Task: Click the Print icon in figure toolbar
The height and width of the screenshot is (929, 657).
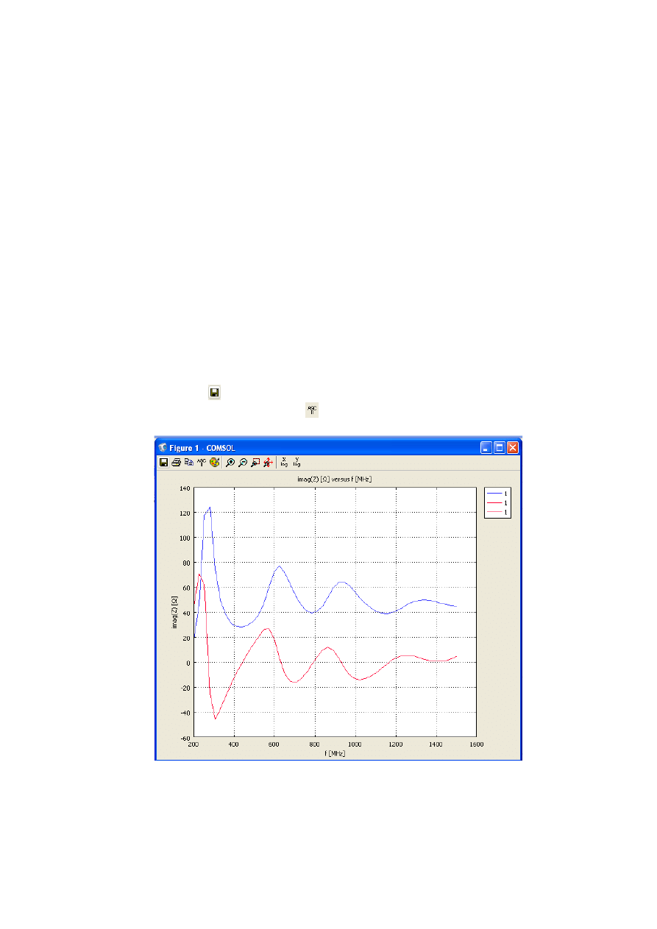Action: click(x=177, y=463)
